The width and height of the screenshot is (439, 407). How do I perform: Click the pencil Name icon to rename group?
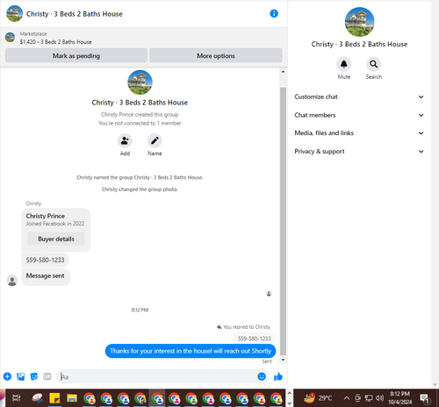[155, 140]
